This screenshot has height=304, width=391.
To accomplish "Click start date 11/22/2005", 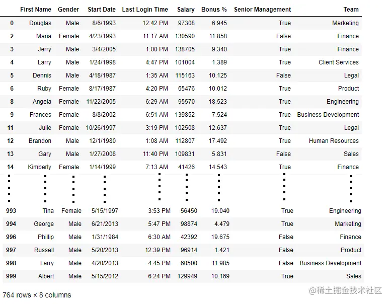I will point(101,102).
